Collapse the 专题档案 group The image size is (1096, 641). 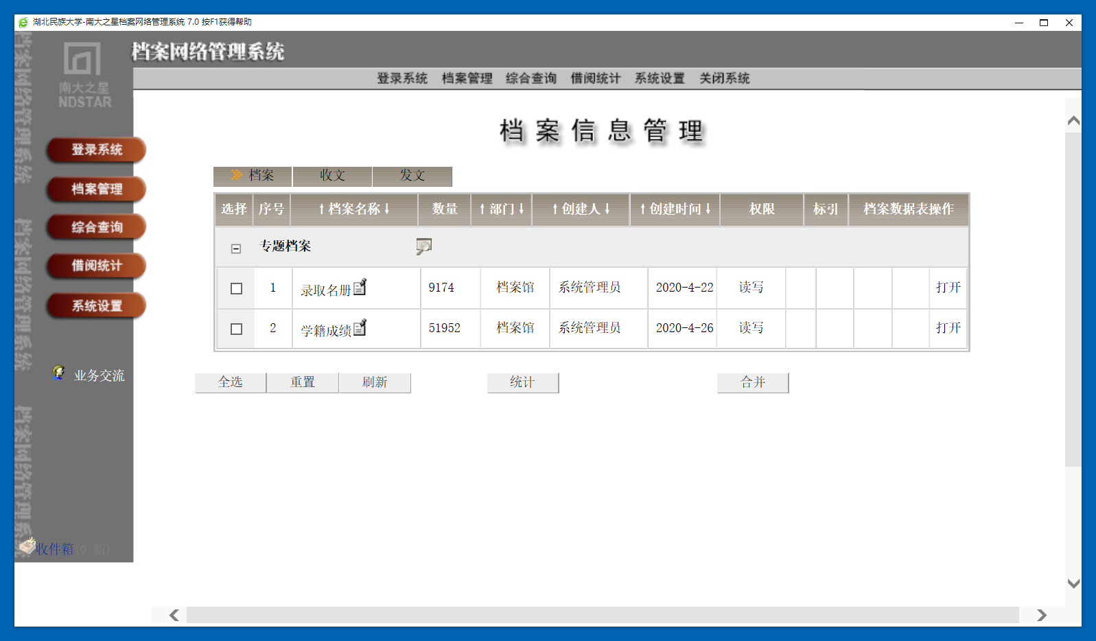point(236,248)
